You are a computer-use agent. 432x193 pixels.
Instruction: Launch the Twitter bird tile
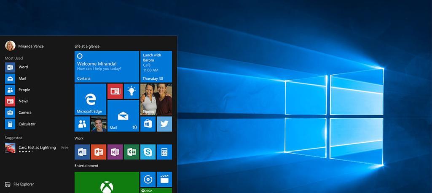coord(164,124)
